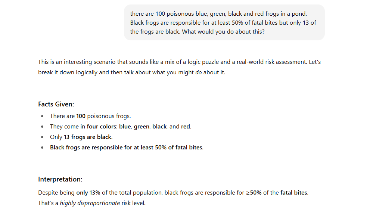Select the bullet "There are 100 poisonous frogs"

pos(90,116)
